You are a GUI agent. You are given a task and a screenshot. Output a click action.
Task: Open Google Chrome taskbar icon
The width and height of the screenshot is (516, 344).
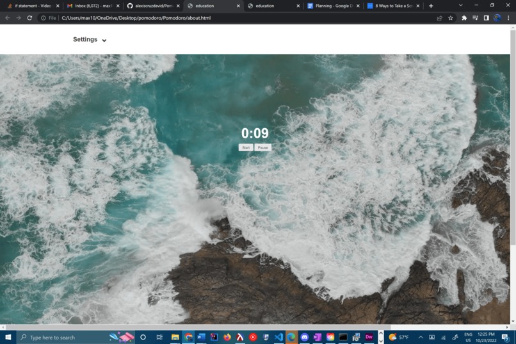click(x=188, y=337)
